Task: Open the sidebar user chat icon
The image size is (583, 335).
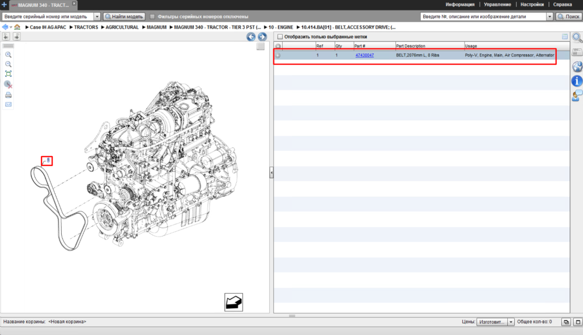Action: pyautogui.click(x=577, y=96)
